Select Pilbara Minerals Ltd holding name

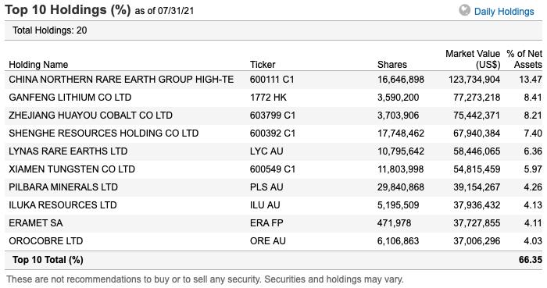click(63, 187)
